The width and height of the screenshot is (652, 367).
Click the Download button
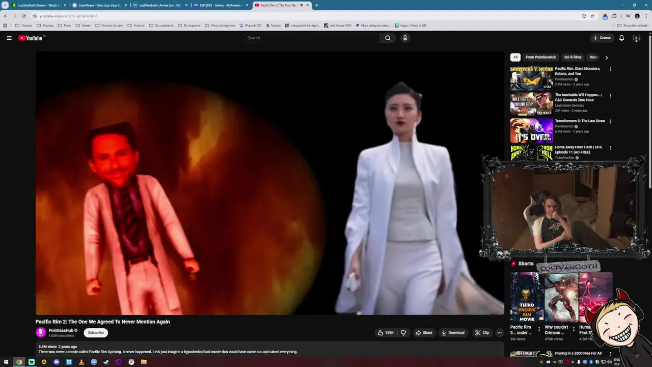(x=453, y=333)
